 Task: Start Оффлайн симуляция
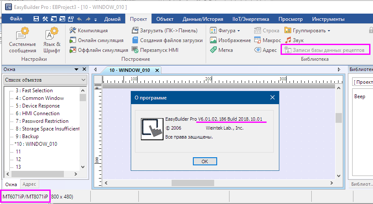(98, 50)
